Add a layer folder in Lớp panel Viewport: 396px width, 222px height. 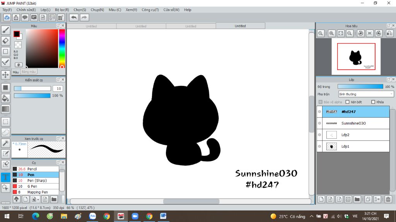pos(357,199)
